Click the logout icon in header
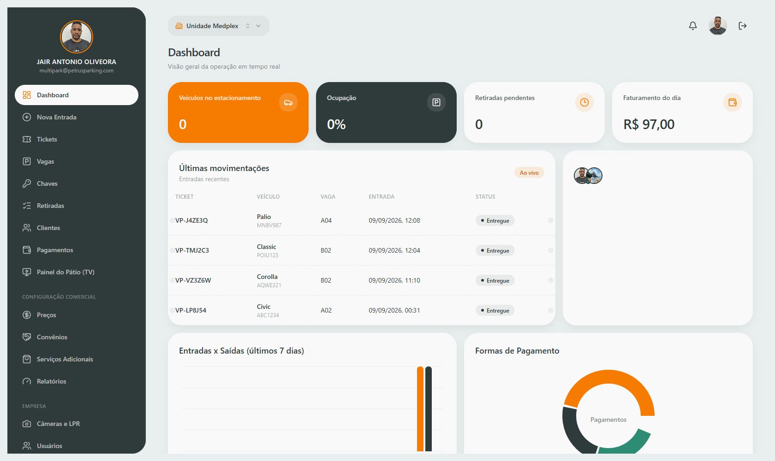This screenshot has height=461, width=775. click(x=743, y=26)
